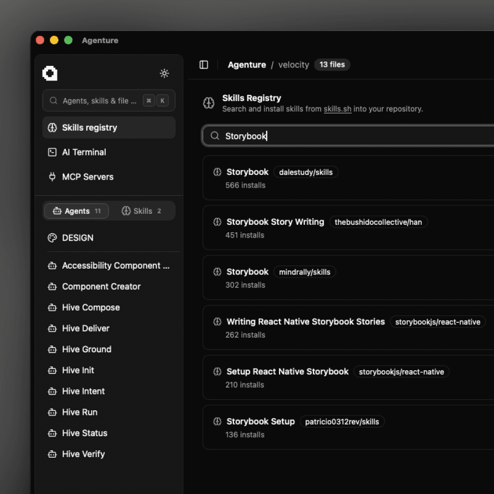Click the robot icon beside Hive Run
The width and height of the screenshot is (494, 494).
52,412
